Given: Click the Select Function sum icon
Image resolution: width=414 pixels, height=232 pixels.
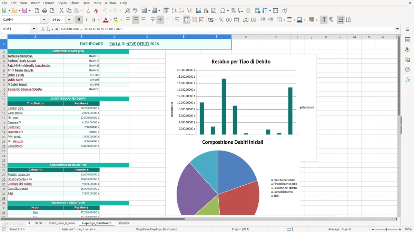Looking at the screenshot, I should click(48, 29).
